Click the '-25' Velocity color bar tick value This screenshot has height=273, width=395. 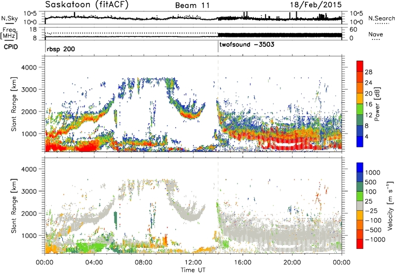371,210
